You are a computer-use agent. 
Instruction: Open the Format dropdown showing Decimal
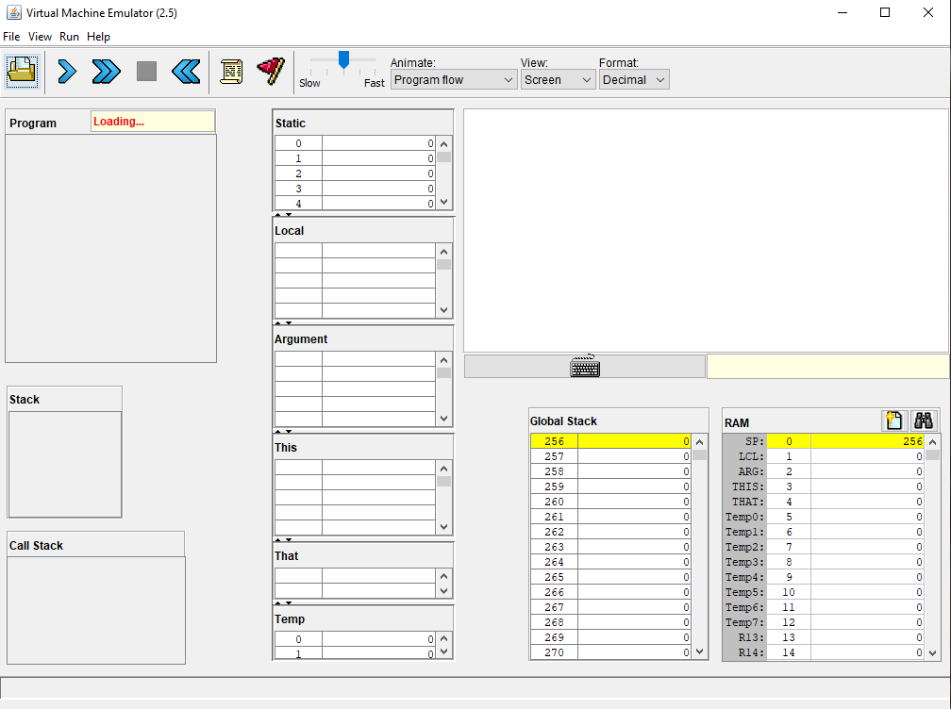[x=633, y=80]
